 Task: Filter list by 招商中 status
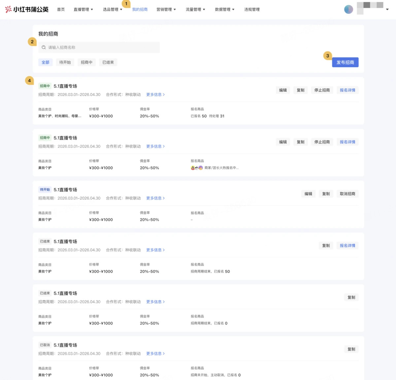[86, 62]
